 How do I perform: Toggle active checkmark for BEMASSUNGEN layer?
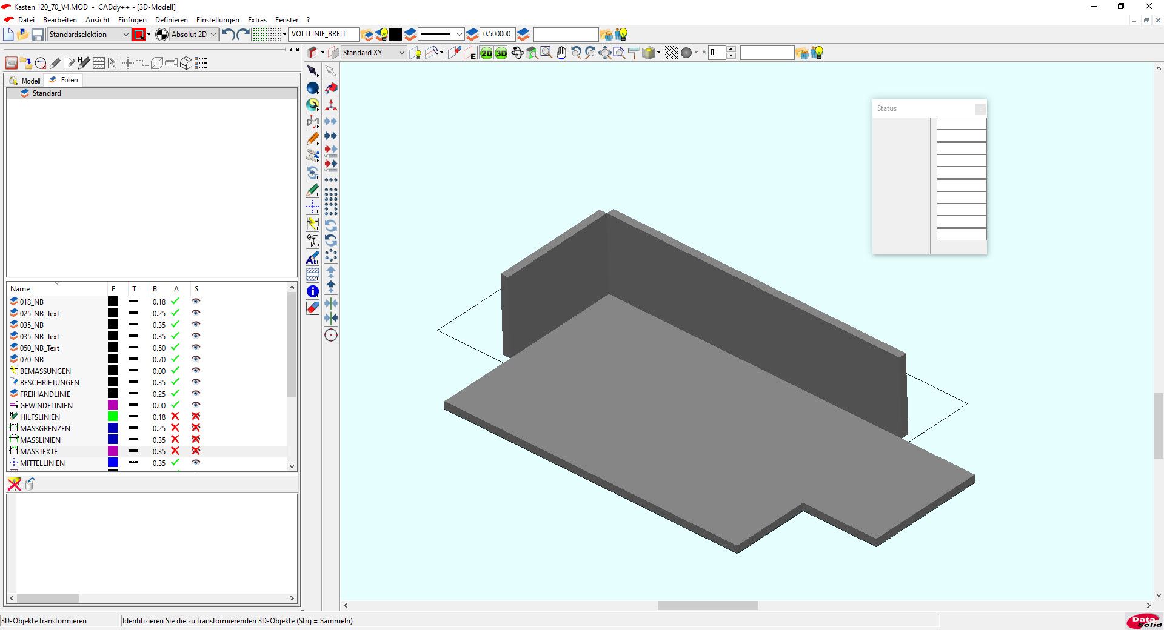click(x=175, y=371)
